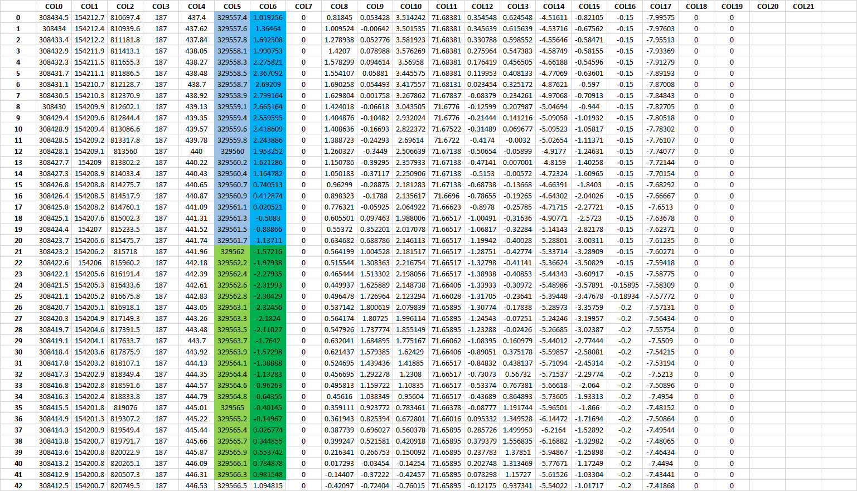Click the green cell showing 0.981548
This screenshot has width=857, height=491.
click(x=268, y=474)
